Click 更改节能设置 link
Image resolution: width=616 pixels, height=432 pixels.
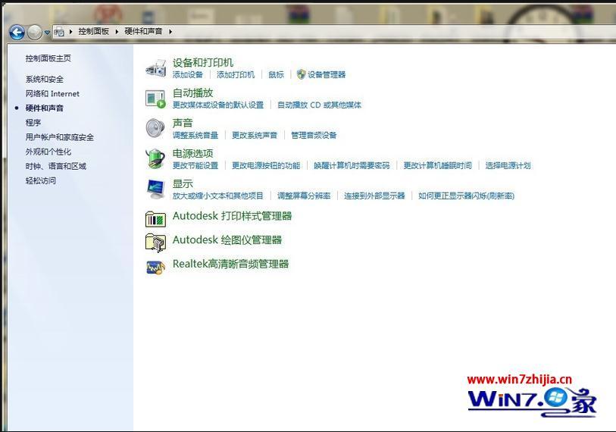pyautogui.click(x=195, y=165)
